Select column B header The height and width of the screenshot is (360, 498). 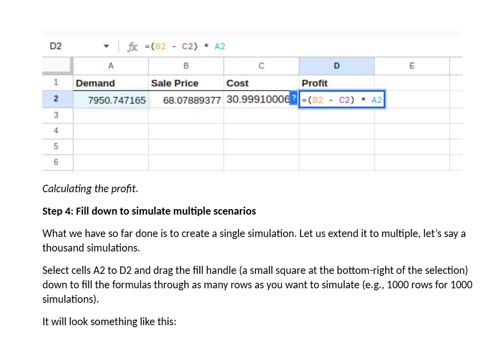(x=186, y=66)
